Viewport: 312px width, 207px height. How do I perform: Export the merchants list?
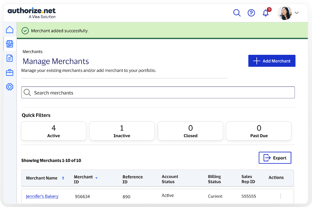275,158
